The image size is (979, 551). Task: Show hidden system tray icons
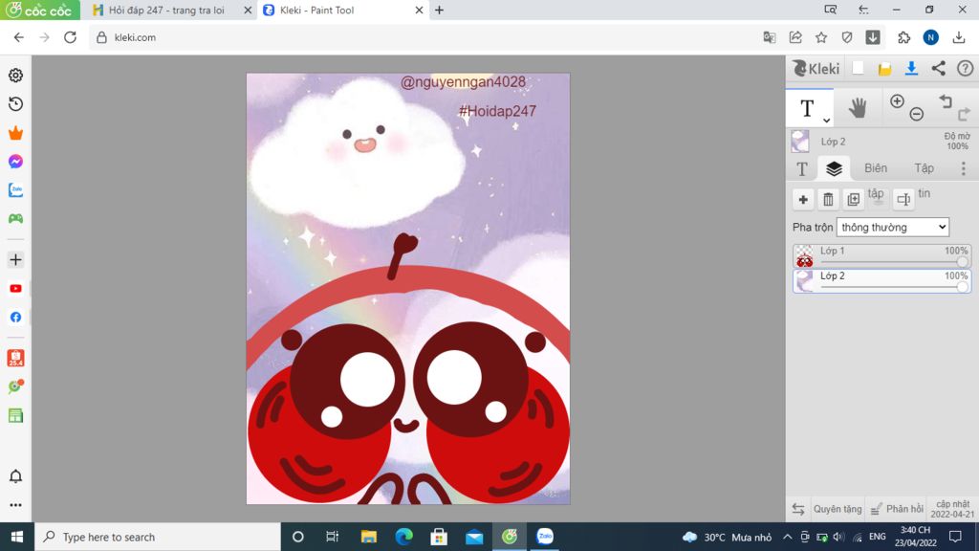click(x=788, y=538)
